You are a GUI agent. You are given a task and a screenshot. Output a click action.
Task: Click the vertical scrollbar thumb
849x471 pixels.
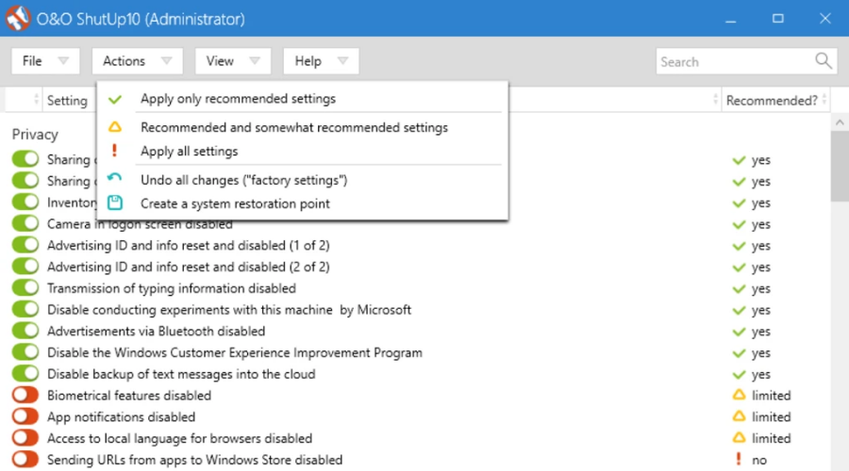pyautogui.click(x=840, y=166)
